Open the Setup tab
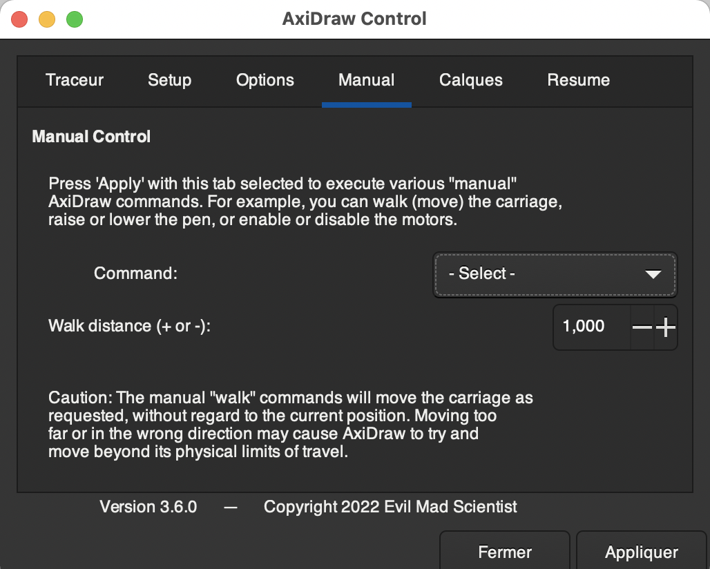Screen dimensions: 710x569 click(x=169, y=80)
